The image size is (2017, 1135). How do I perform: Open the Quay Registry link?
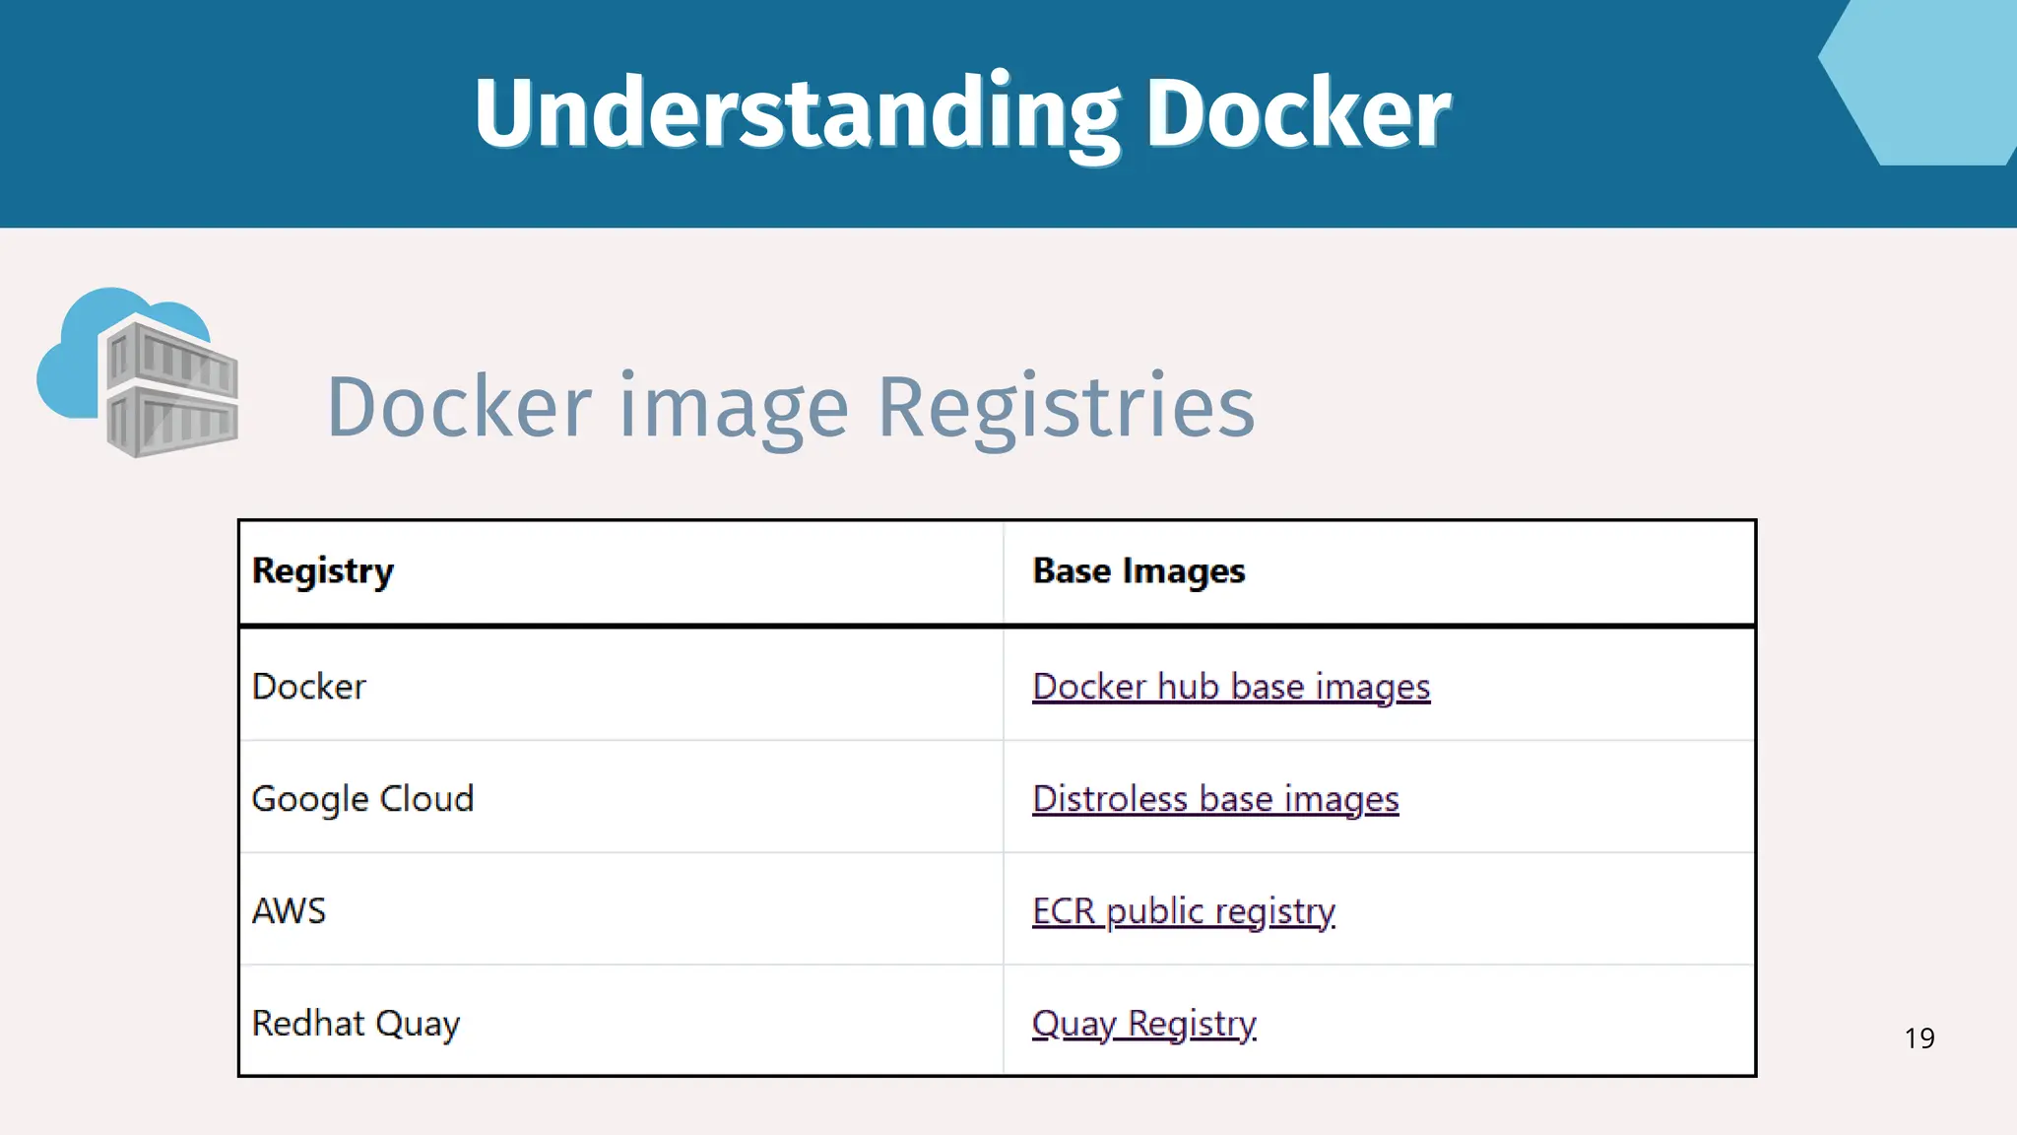(1144, 1023)
